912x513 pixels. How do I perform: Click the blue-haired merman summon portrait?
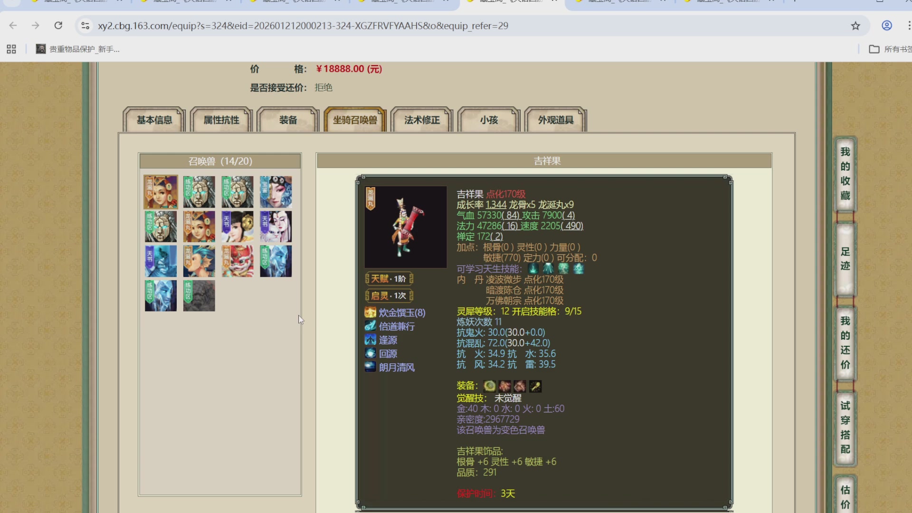(x=199, y=261)
